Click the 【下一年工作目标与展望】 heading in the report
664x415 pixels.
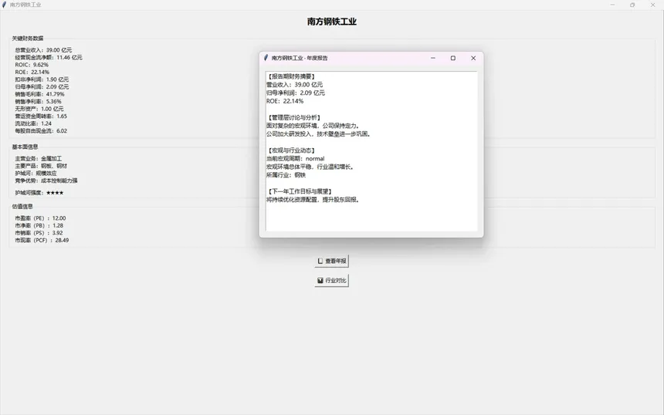[x=300, y=191]
